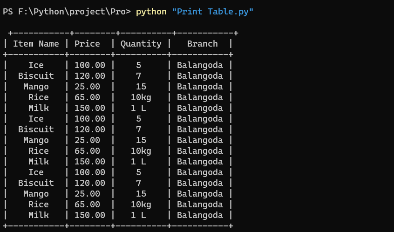The width and height of the screenshot is (394, 232).
Task: Click the bottom table border line
Action: (118, 226)
